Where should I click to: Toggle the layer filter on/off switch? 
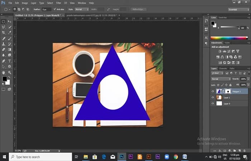pyautogui.click(x=249, y=73)
